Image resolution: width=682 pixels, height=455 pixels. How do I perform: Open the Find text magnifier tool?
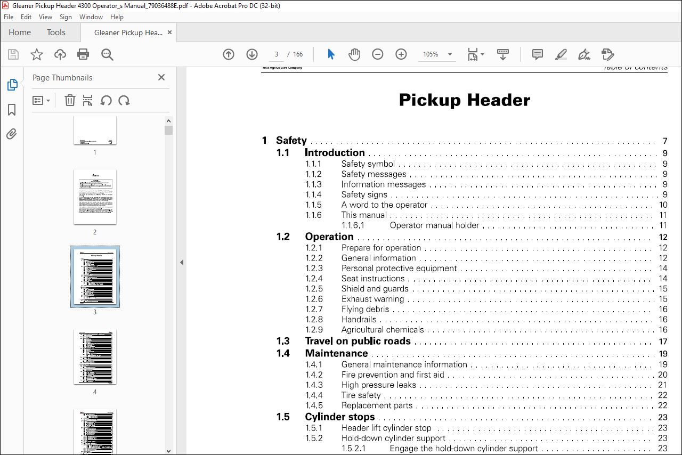tap(107, 54)
